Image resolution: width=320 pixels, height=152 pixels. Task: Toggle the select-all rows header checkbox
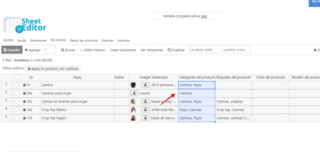point(17,77)
